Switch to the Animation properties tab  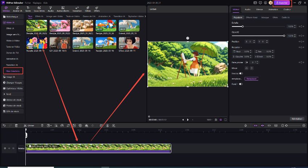pos(273,9)
